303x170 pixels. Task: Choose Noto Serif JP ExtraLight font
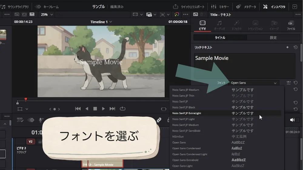225,113
